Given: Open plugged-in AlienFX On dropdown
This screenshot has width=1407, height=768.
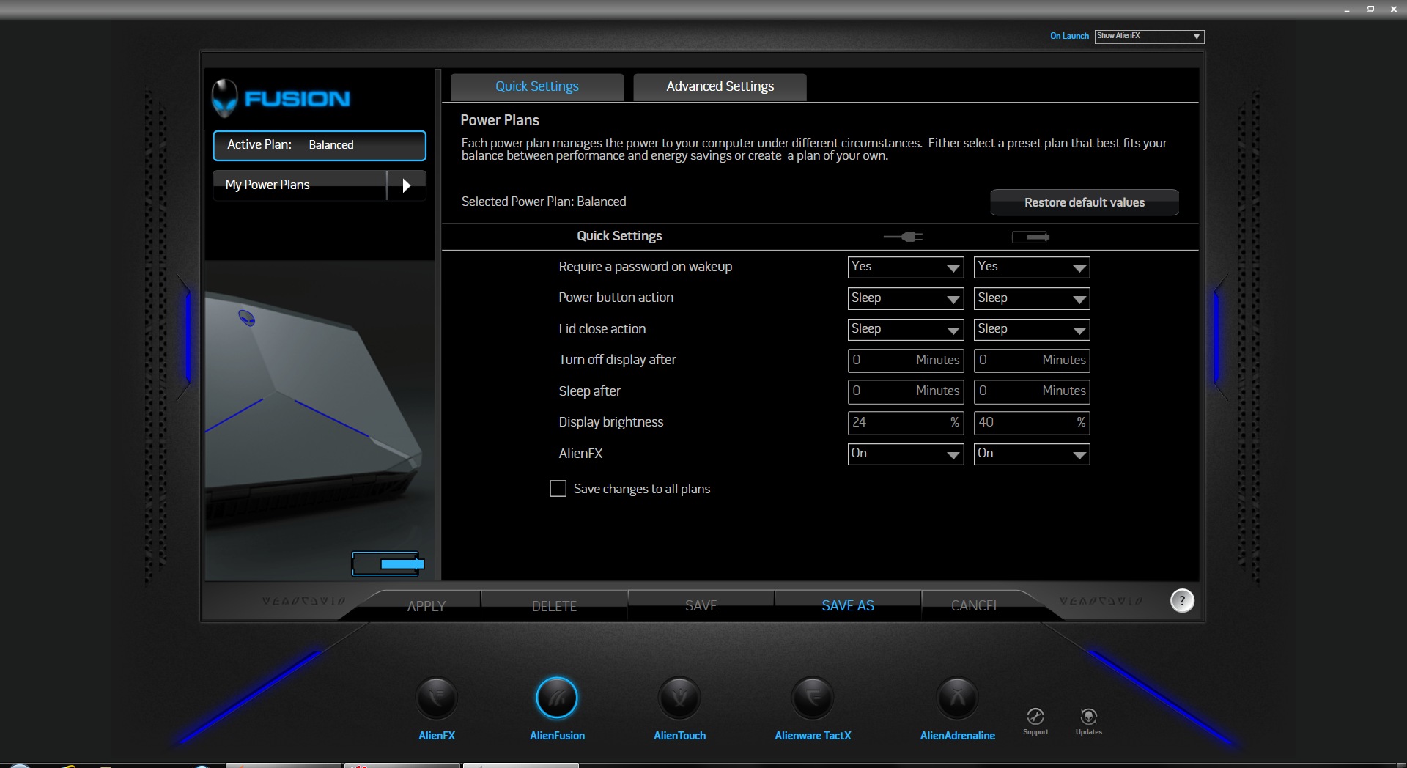Looking at the screenshot, I should click(x=905, y=454).
